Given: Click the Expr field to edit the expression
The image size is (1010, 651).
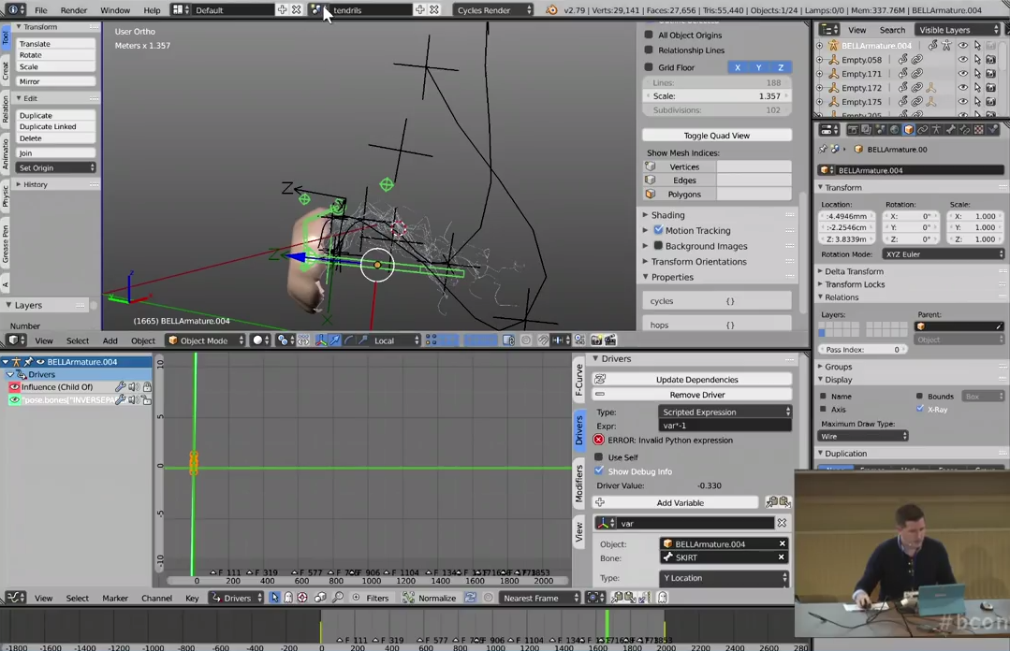Looking at the screenshot, I should [725, 427].
